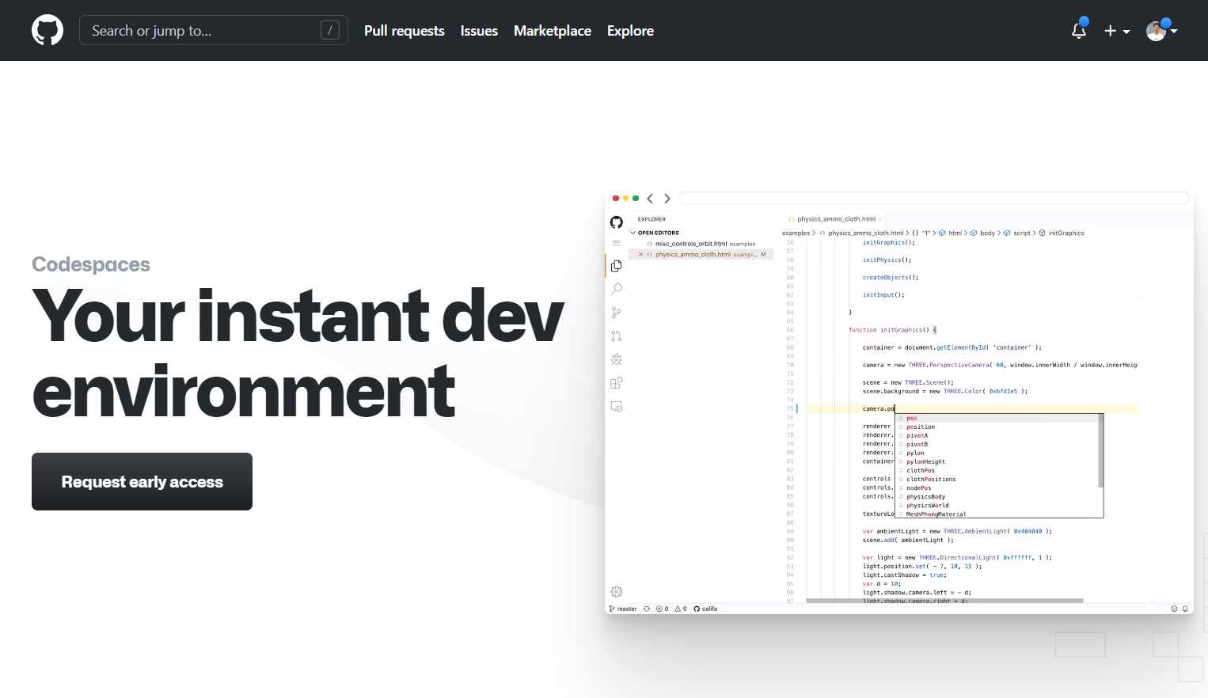
Task: Open Source Control in the editor activity bar
Action: click(617, 313)
